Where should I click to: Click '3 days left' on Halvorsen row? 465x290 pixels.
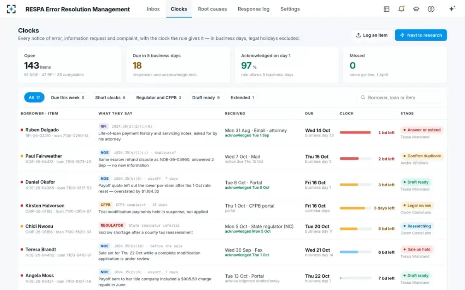click(x=384, y=208)
